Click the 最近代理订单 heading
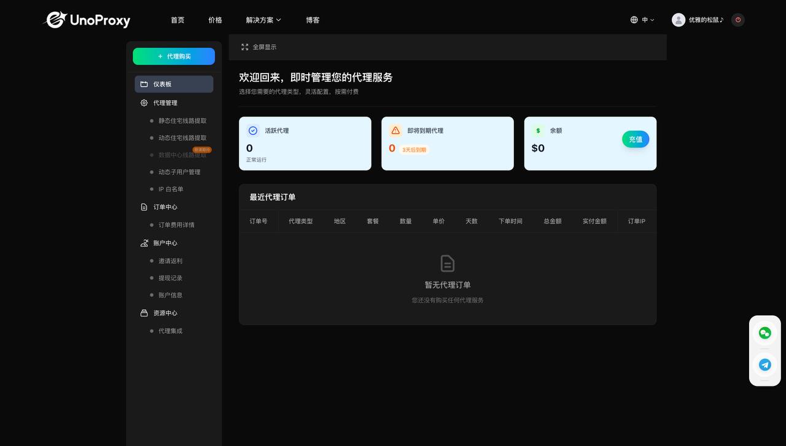 click(273, 198)
